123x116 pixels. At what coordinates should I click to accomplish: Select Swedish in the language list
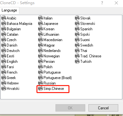(87, 45)
